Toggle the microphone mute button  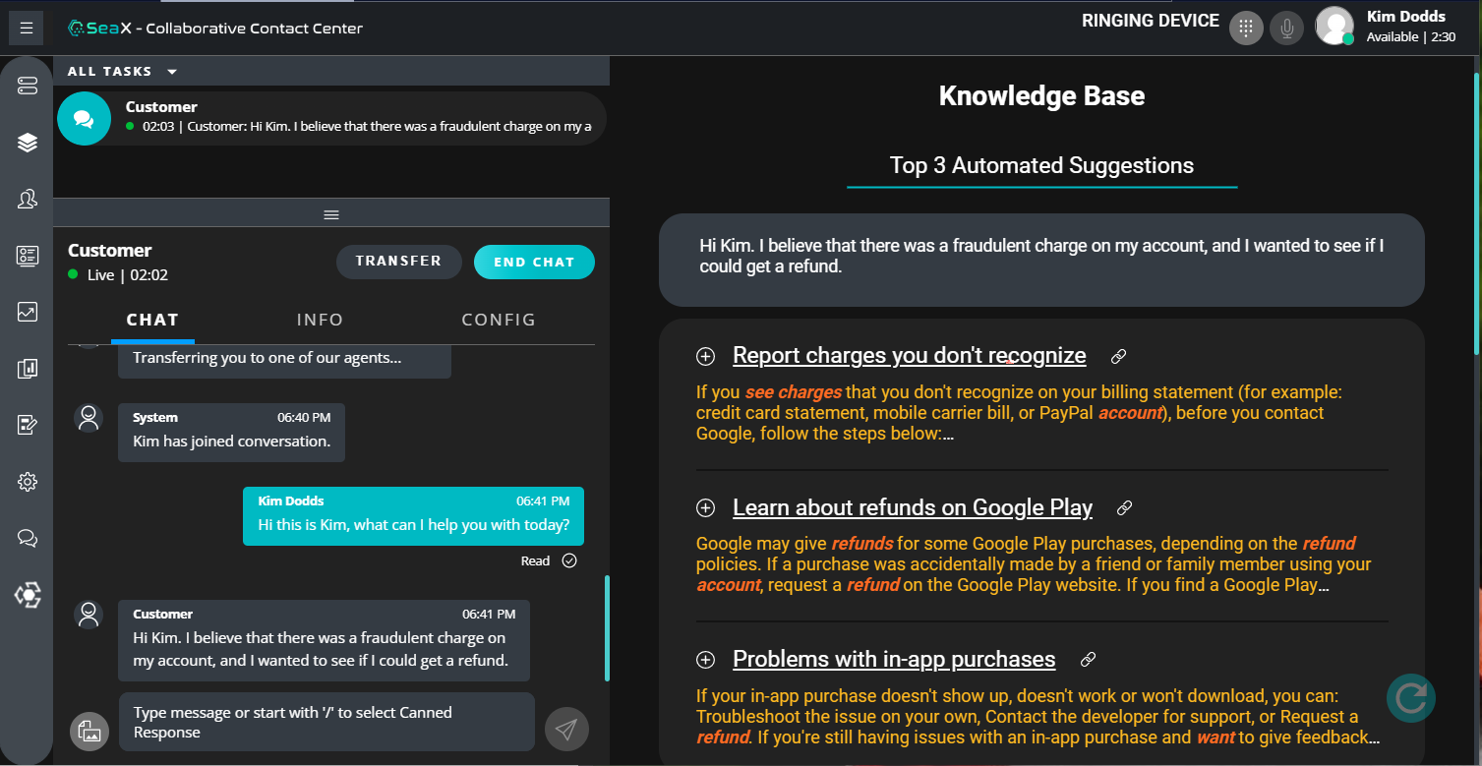tap(1285, 28)
